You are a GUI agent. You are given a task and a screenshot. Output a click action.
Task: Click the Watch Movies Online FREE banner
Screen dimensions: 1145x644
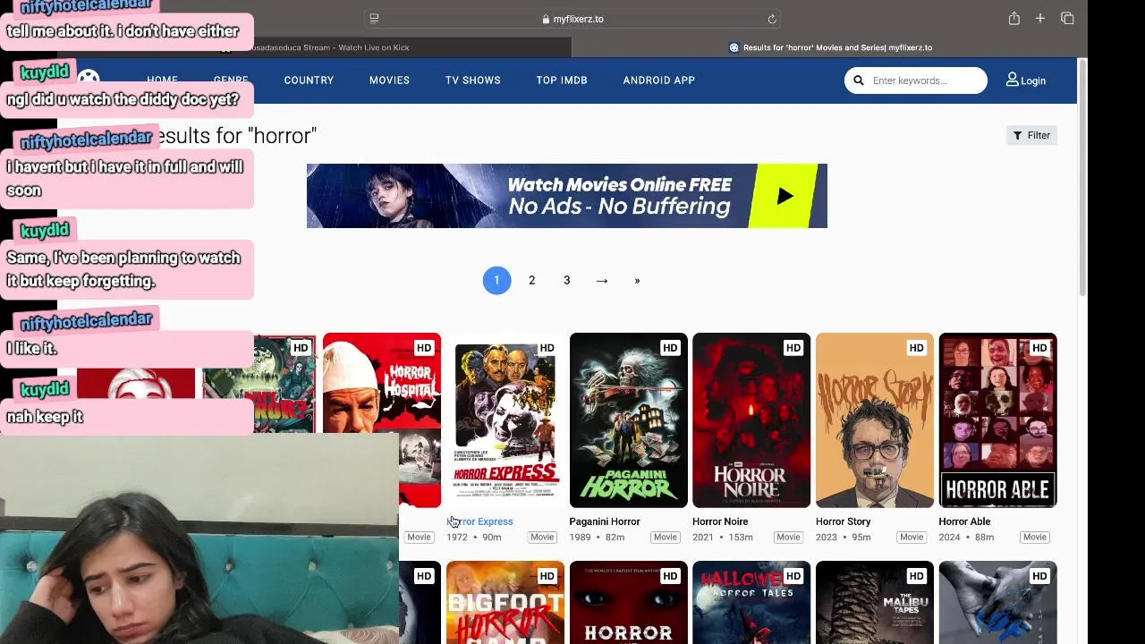(567, 196)
